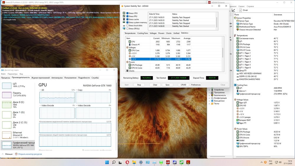The height and width of the screenshot is (166, 295).
Task: Click the Chassis #1 fan icon in Statistics
Action: coord(130,45)
